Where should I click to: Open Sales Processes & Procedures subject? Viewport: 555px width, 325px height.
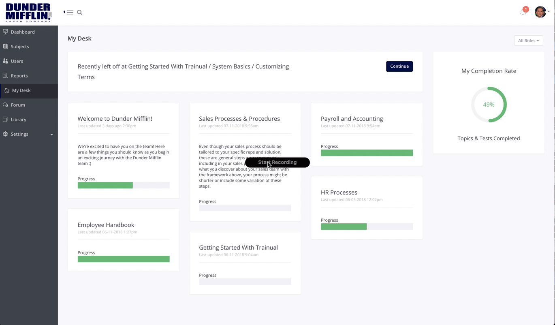pos(239,119)
